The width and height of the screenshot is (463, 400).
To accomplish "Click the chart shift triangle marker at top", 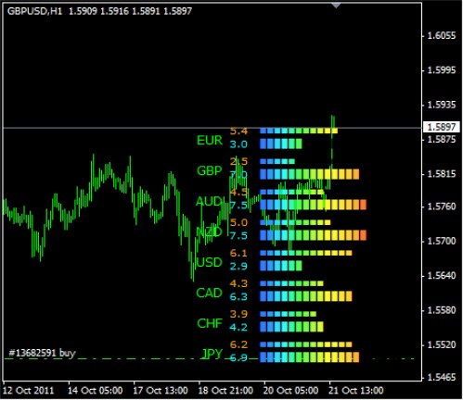I will pyautogui.click(x=336, y=6).
